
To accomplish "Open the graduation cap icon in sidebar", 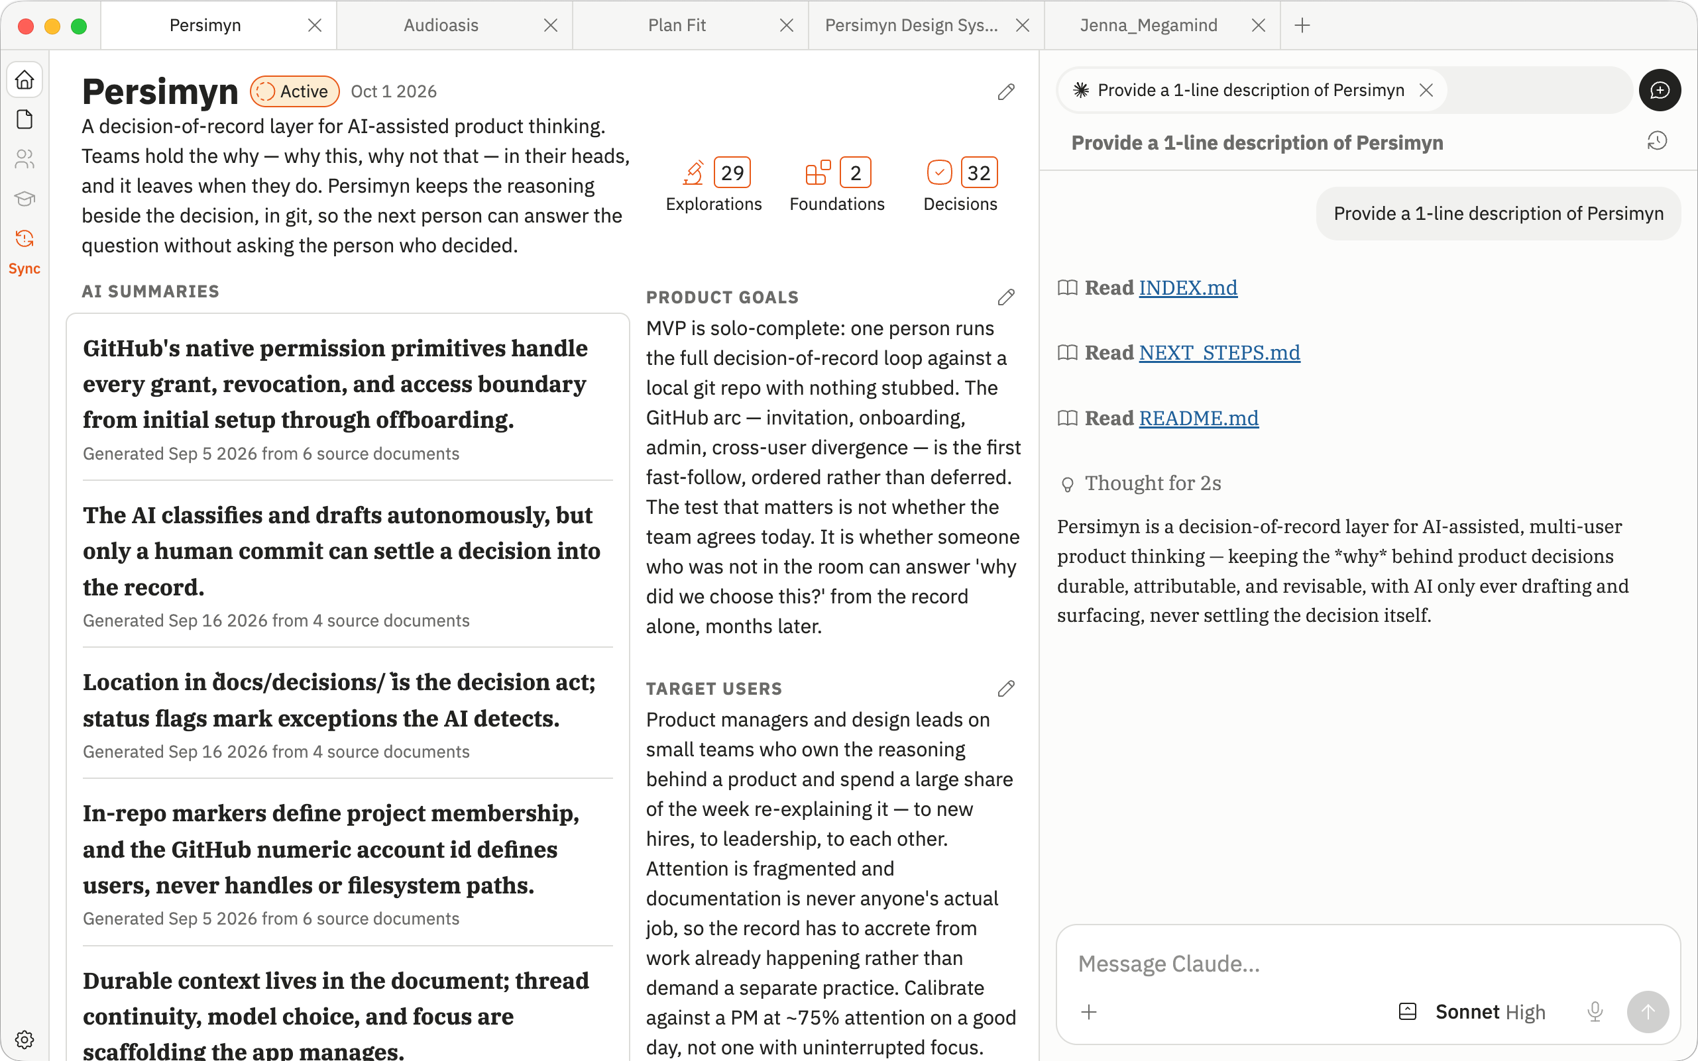I will tap(25, 199).
